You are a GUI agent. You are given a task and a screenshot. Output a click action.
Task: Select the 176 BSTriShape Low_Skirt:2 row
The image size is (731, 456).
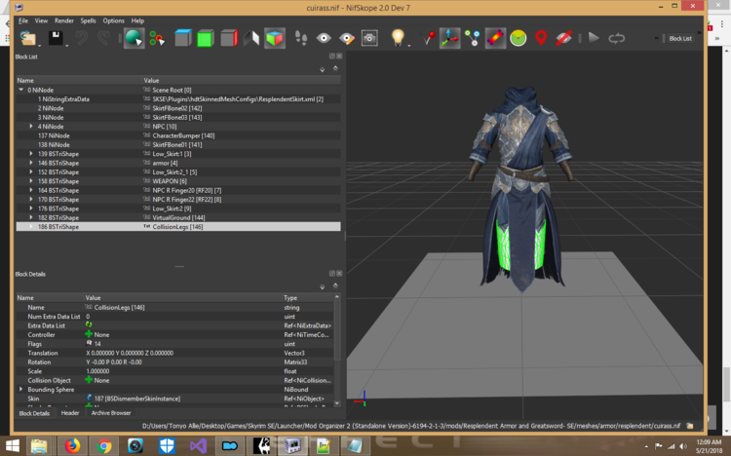178,209
